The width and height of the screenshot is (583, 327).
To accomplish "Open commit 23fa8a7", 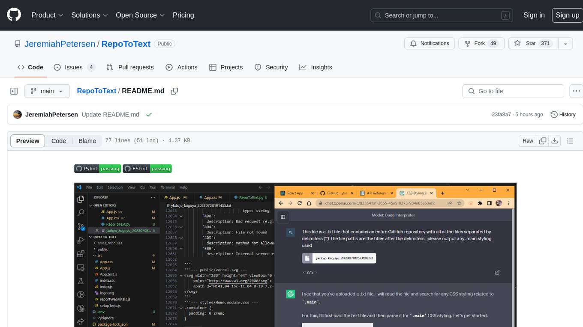I will (x=501, y=115).
